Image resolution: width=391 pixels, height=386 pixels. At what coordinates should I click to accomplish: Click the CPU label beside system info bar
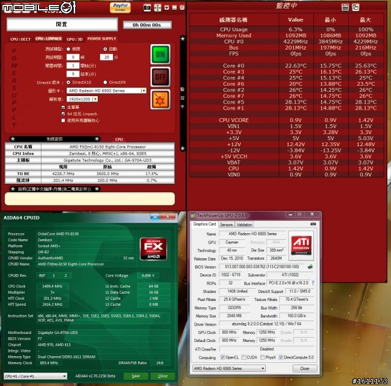coord(119,139)
